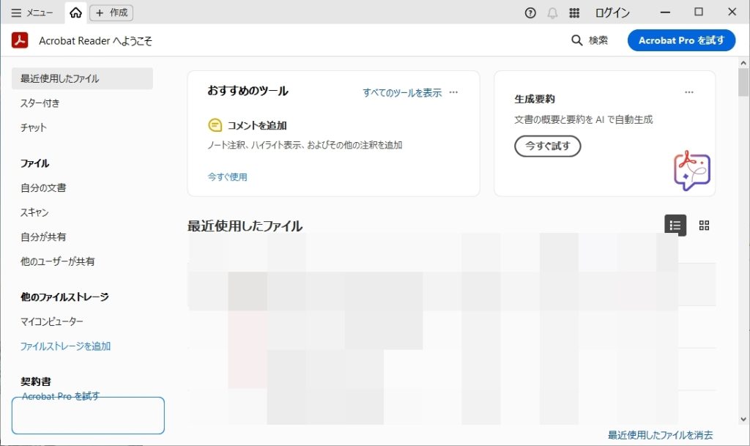750x446 pixels.
Task: Open the apps grid icon
Action: [x=574, y=12]
